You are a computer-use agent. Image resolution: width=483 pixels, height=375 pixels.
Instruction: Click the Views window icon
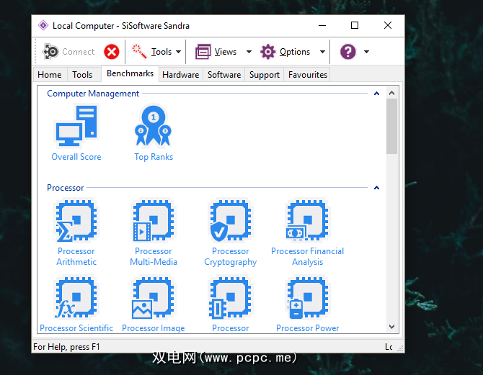click(x=203, y=52)
